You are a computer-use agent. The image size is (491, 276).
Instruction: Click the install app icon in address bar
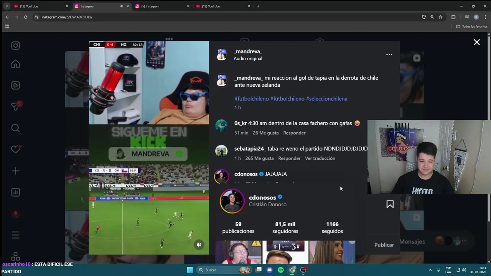424,17
